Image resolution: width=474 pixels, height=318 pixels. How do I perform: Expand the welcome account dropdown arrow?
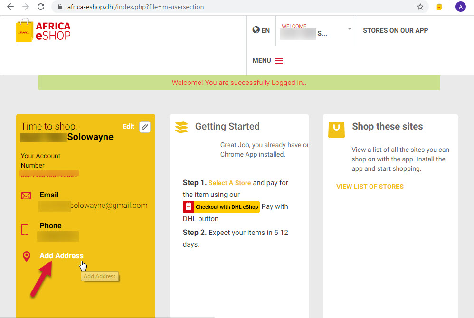click(x=349, y=28)
